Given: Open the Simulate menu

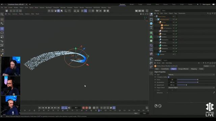Looking at the screenshot, I should 70,7.
